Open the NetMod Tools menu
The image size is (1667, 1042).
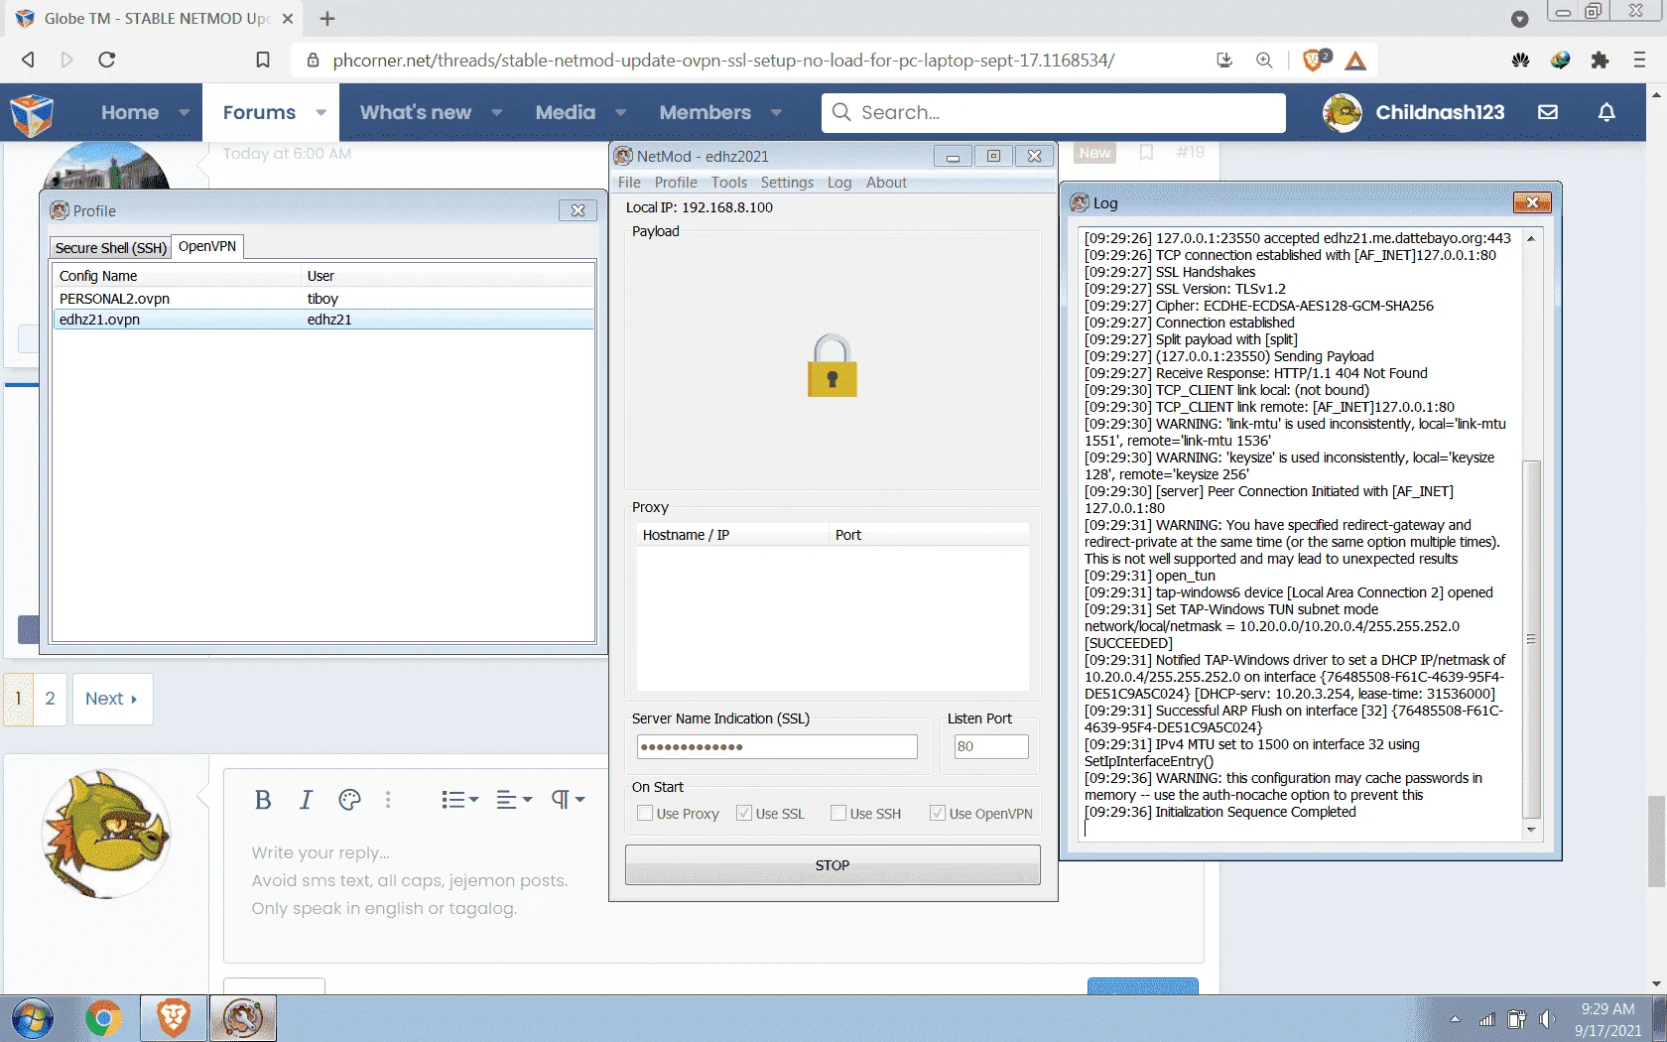click(729, 183)
